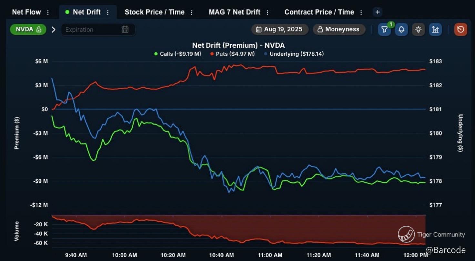Viewport: 475px width, 261px height.
Task: Switch to MAG 7 Net Drift tab
Action: click(234, 12)
